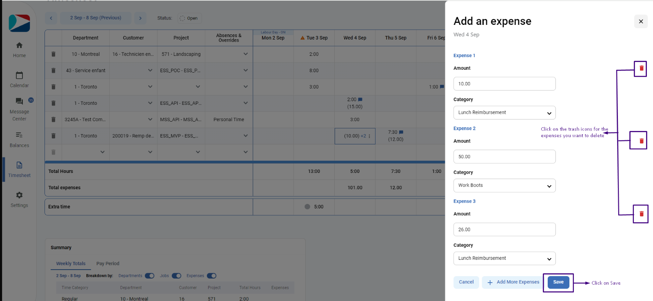653x301 pixels.
Task: Click the MSS_API - MSS_A project cell
Action: (x=181, y=120)
